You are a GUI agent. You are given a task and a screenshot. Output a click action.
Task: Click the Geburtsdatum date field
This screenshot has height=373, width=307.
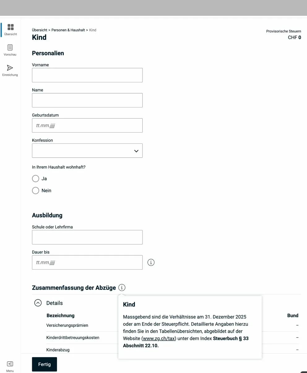pyautogui.click(x=87, y=125)
